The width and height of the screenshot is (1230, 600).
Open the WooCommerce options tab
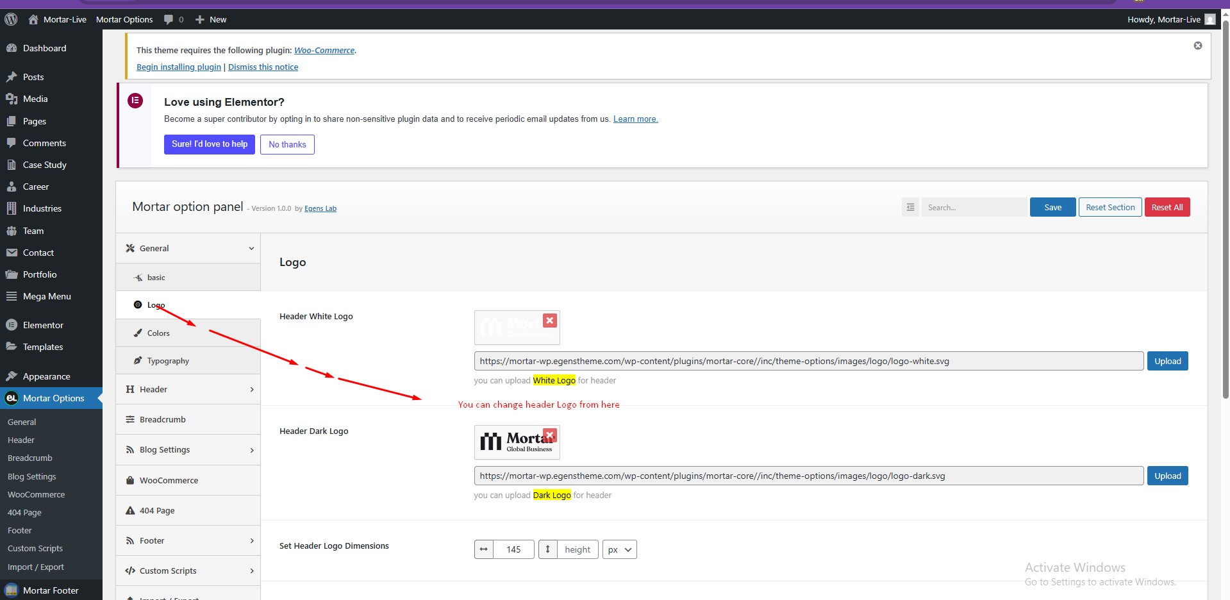188,480
